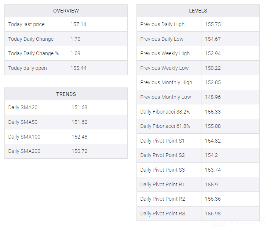This screenshot has width=270, height=233.
Task: Select the Today last price label
Action: point(26,24)
